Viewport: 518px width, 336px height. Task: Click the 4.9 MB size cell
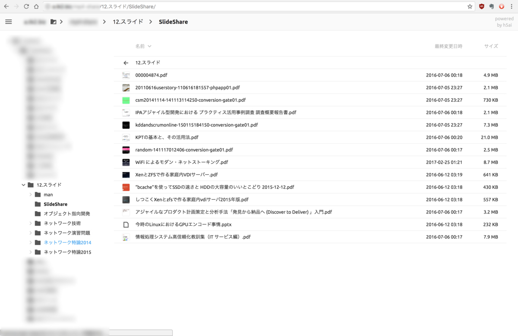(x=491, y=75)
